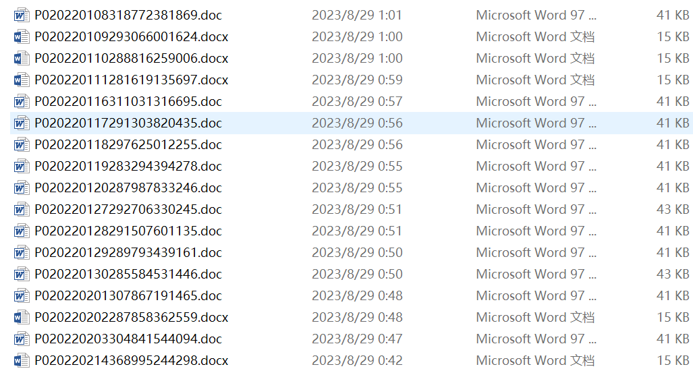Click the document icon for P020220111281619135697.docx
The image size is (693, 373).
click(22, 80)
